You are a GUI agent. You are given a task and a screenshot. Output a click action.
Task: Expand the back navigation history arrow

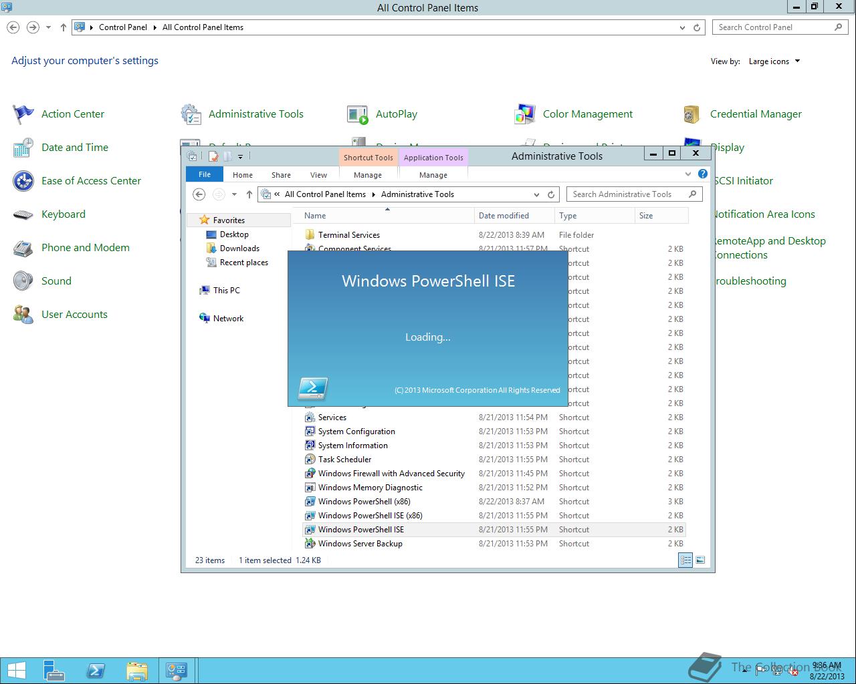[x=234, y=194]
